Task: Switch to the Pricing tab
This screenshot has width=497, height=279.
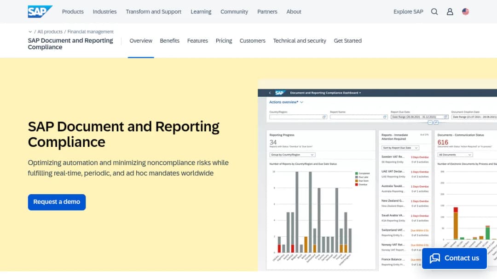Action: tap(224, 41)
